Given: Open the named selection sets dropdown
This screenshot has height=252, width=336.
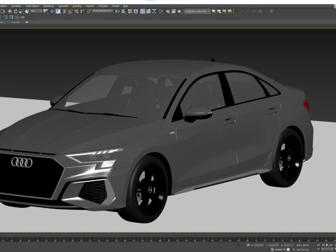Looking at the screenshot, I should [x=102, y=11].
